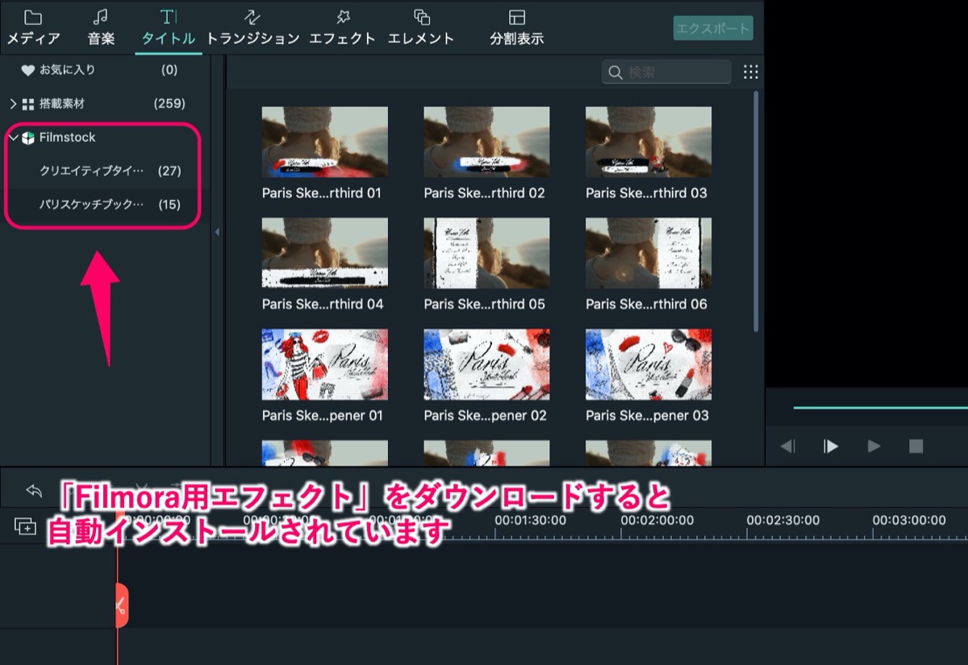Screen dimensions: 968x665
Task: Expand the 搭載素材 category arrow
Action: click(x=13, y=104)
